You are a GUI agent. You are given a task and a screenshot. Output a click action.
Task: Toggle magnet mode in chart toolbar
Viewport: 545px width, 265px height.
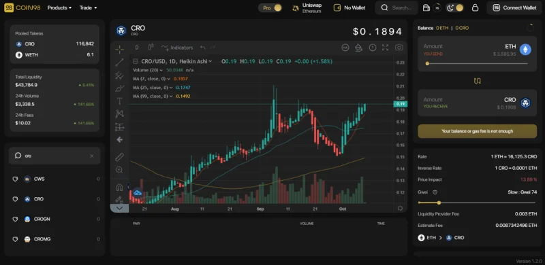click(x=120, y=188)
